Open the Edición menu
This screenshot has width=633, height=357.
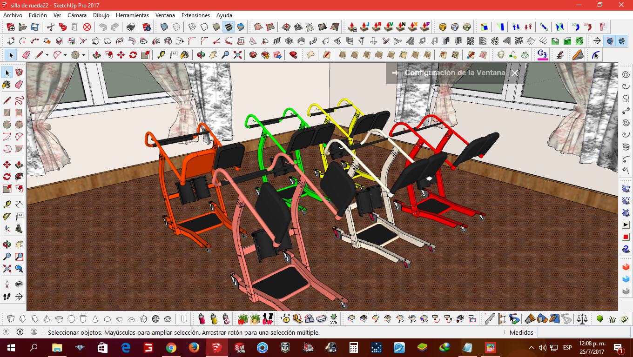38,15
